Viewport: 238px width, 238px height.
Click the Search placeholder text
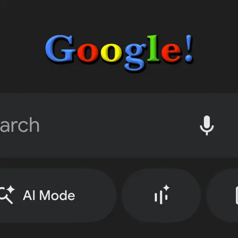tap(20, 125)
